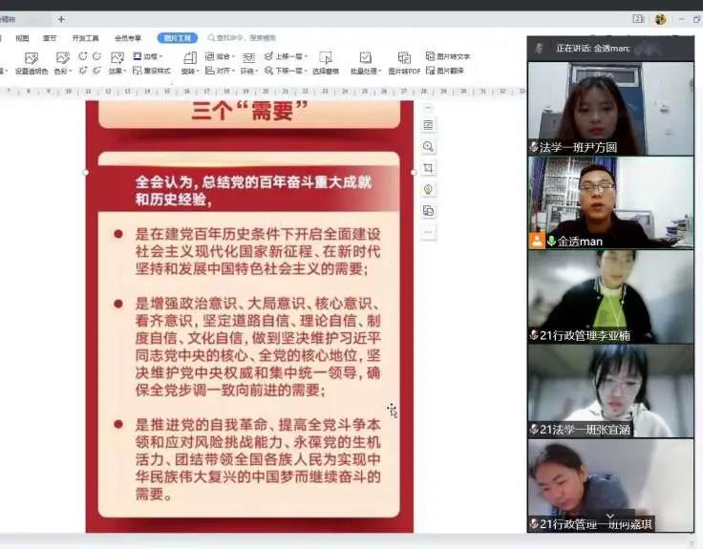
Task: Click the 设置透明色 (set transparent color) icon
Action: tap(31, 58)
